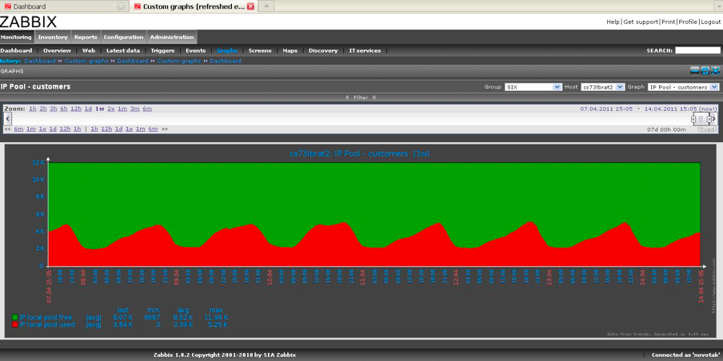Click the ZABBIX logo
The image size is (723, 361).
[x=28, y=22]
